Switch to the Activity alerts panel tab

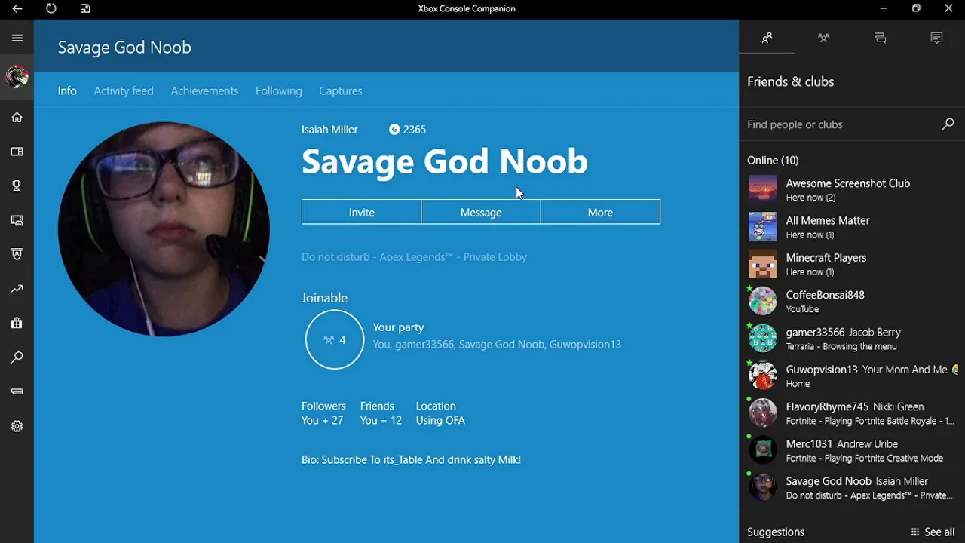point(936,38)
